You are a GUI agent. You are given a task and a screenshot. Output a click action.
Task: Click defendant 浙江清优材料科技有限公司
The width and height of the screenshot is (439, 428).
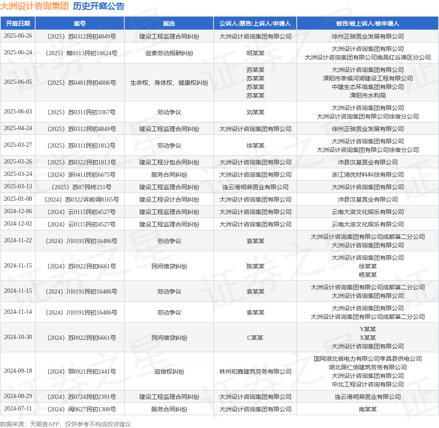(x=367, y=175)
